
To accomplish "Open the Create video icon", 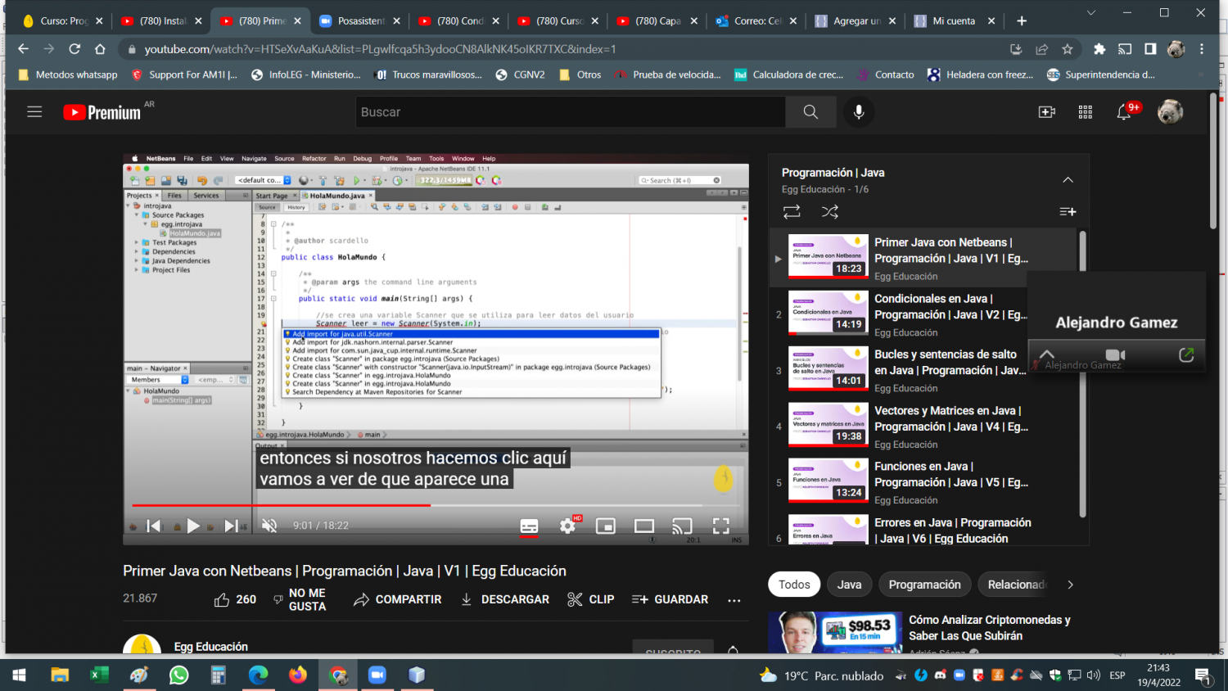I will click(x=1047, y=112).
